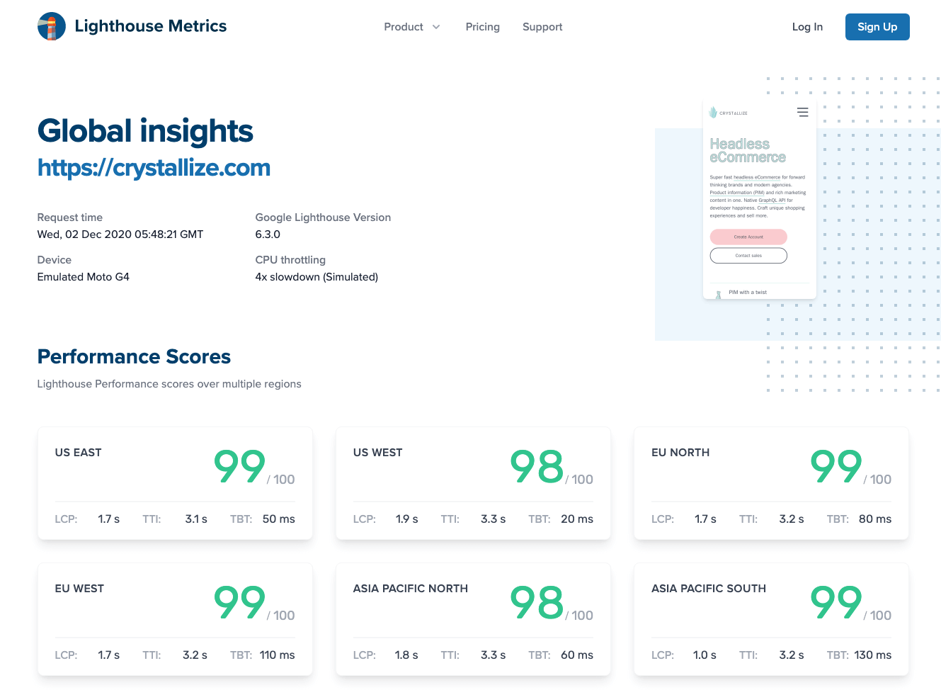Select the request time value Wed, 02 Dec 2020
Viewport: 941px width, 690px height.
point(120,234)
